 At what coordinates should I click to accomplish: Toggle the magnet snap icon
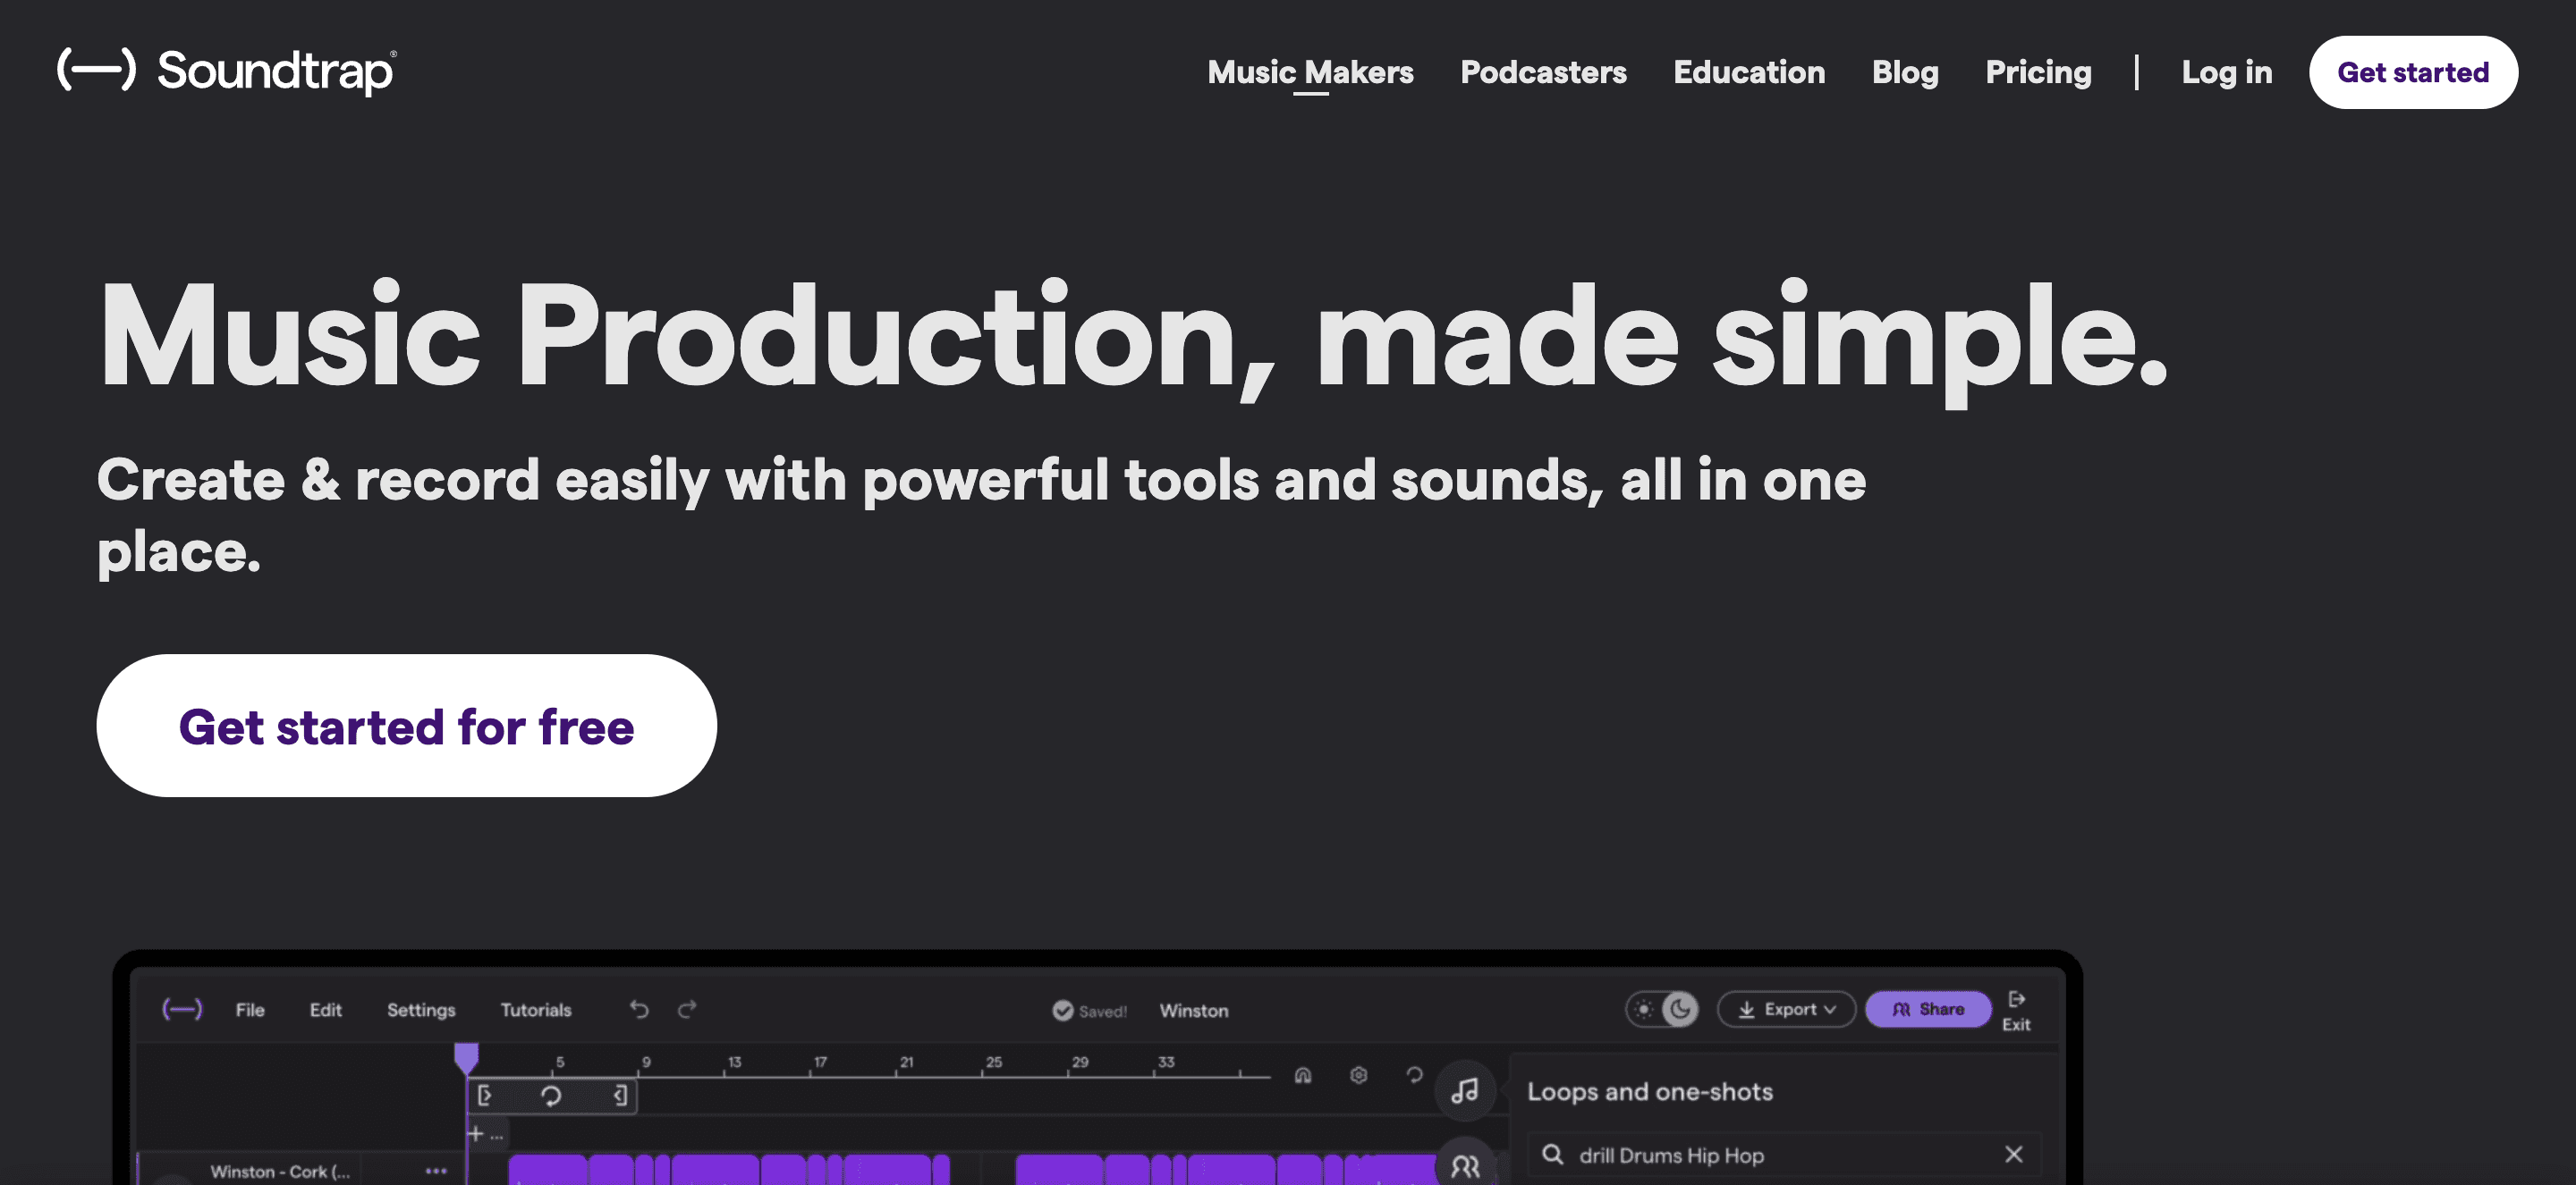click(1303, 1075)
